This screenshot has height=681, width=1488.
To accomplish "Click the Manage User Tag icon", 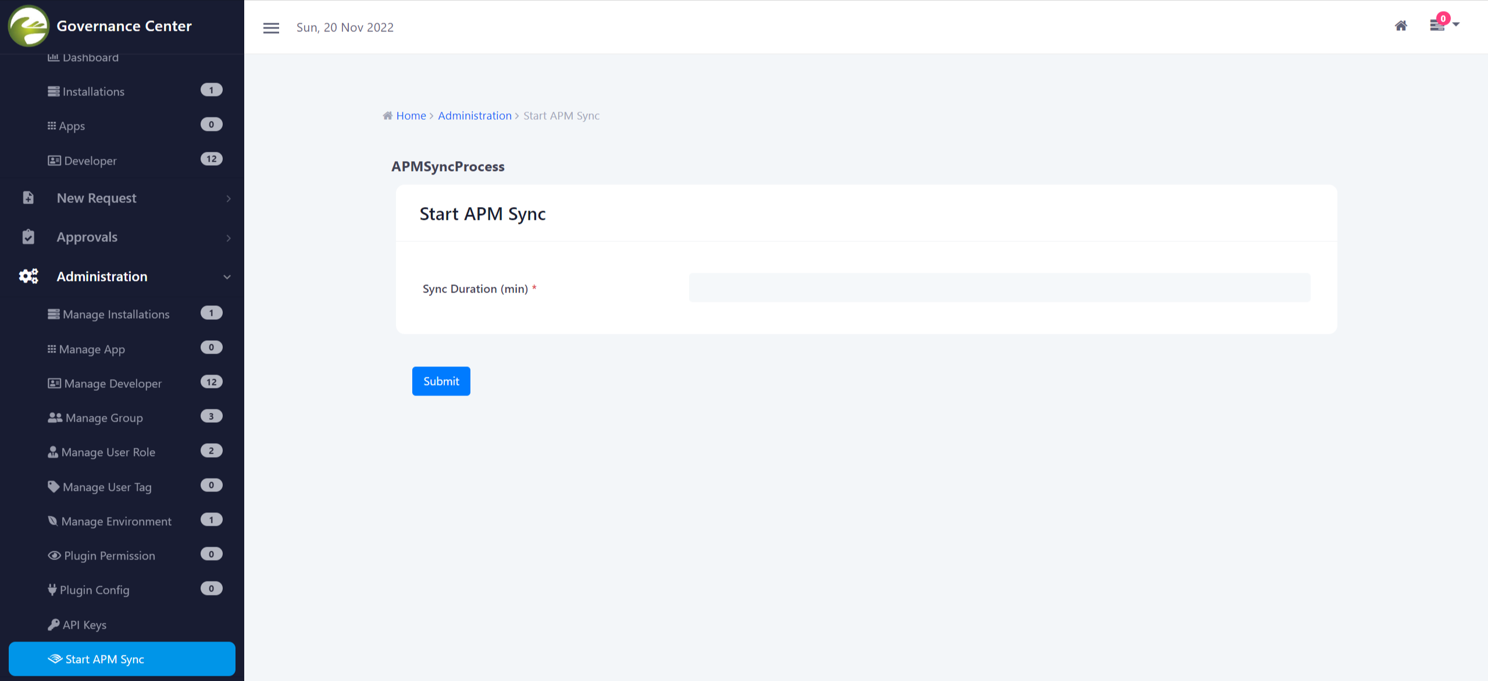I will pos(53,487).
